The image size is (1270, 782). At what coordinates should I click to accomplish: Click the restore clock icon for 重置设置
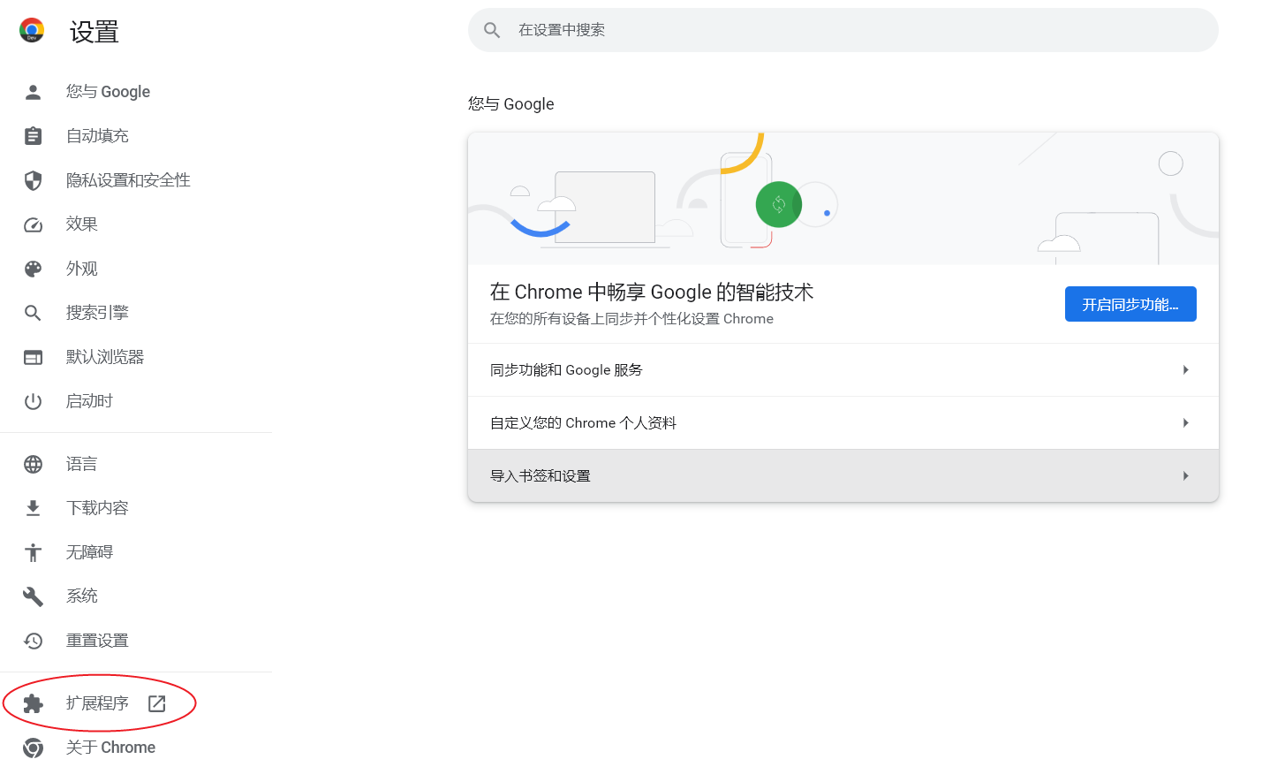tap(34, 641)
